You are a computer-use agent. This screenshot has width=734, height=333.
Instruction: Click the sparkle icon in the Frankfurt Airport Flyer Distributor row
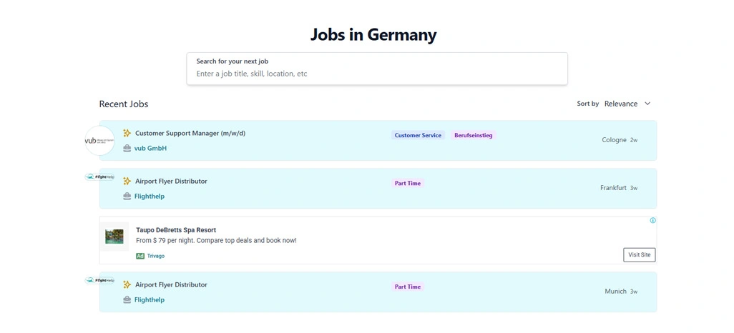(x=127, y=181)
